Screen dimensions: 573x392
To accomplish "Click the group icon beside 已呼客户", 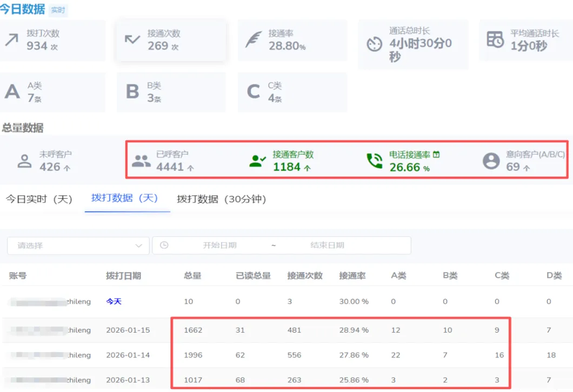I will click(141, 161).
